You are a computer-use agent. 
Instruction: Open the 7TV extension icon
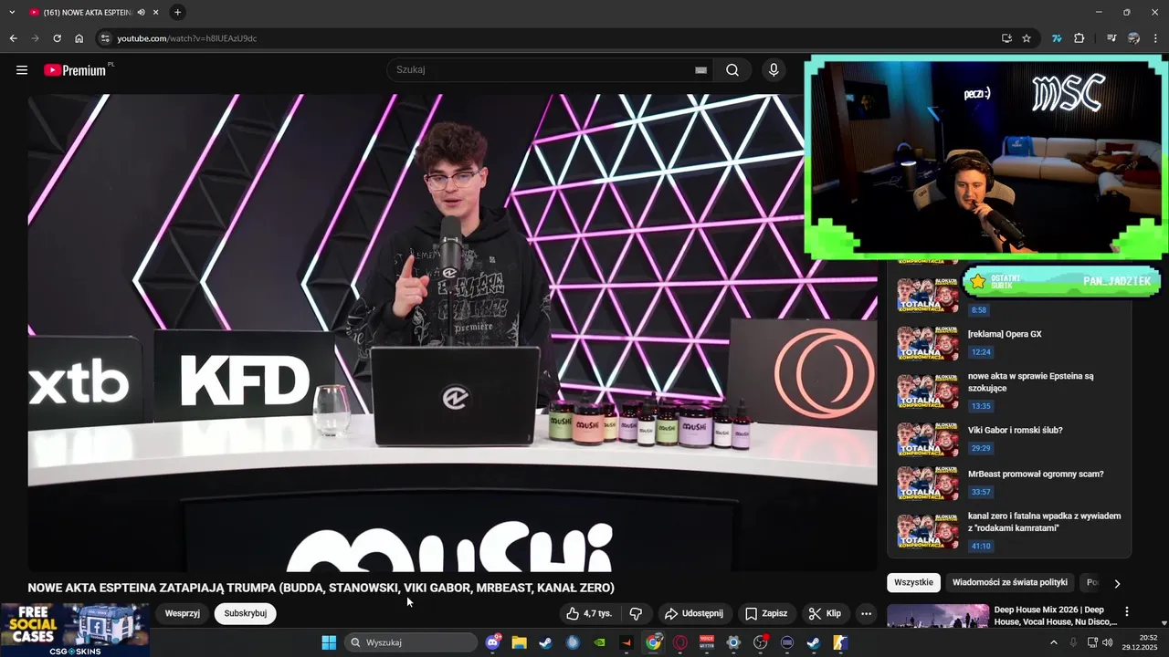pyautogui.click(x=1057, y=38)
